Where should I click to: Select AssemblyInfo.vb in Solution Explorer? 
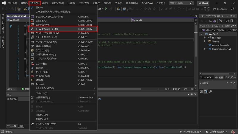(220, 45)
